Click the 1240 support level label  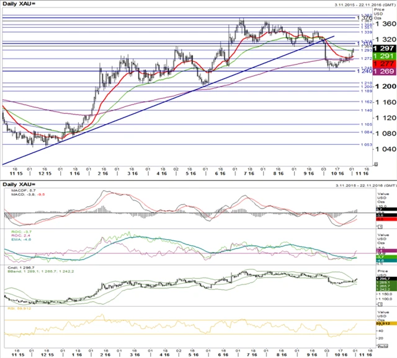[x=367, y=71]
